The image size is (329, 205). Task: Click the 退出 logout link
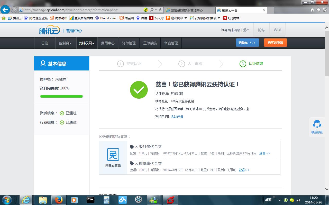[246, 30]
